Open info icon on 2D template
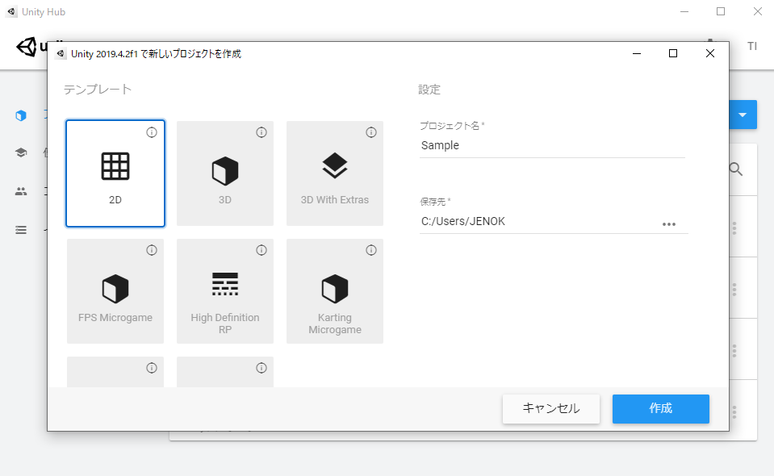The width and height of the screenshot is (774, 476). coord(152,132)
